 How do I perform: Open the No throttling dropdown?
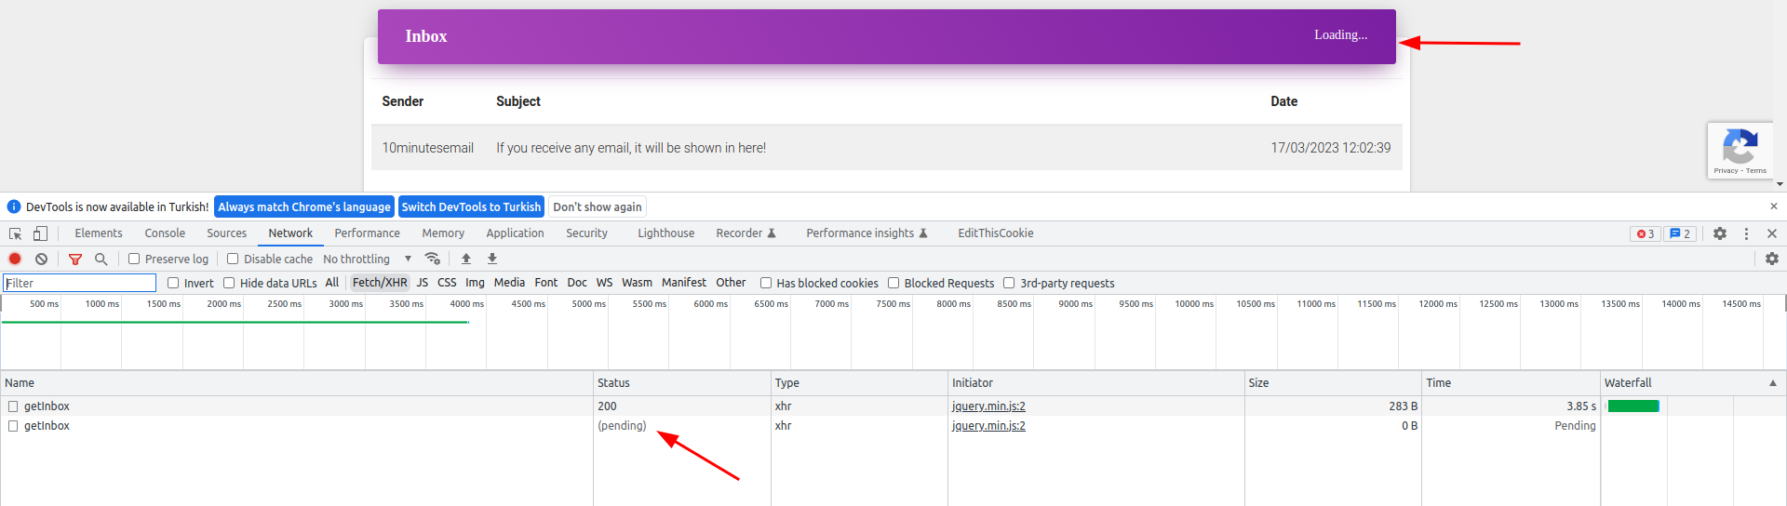tap(367, 259)
